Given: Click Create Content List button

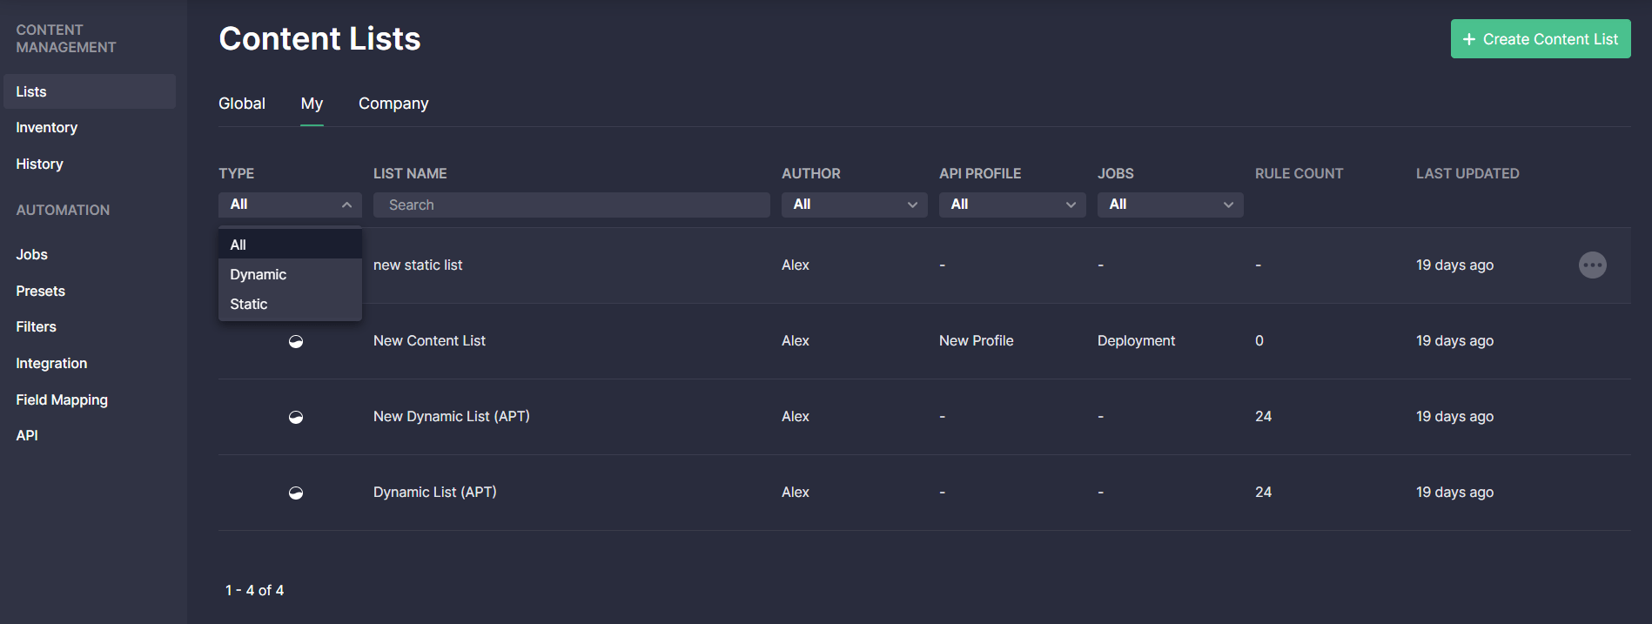Looking at the screenshot, I should click(1540, 39).
